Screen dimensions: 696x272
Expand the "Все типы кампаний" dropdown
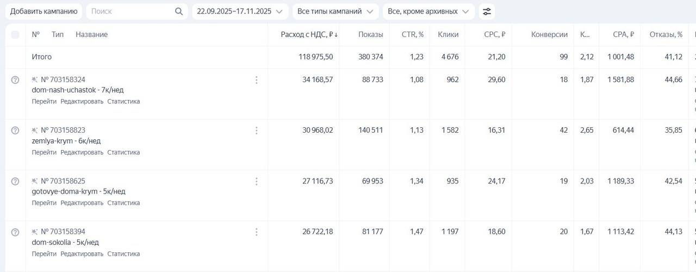click(x=335, y=11)
